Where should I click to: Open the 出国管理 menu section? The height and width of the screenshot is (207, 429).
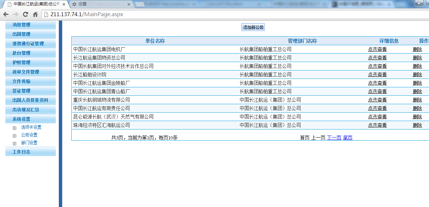30,34
